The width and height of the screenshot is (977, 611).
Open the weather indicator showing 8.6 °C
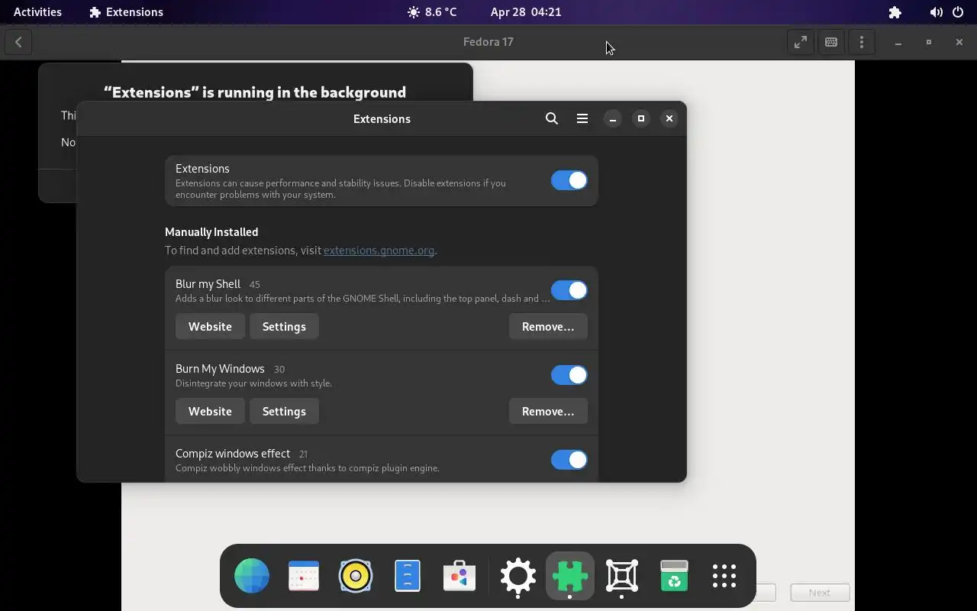[x=432, y=12]
